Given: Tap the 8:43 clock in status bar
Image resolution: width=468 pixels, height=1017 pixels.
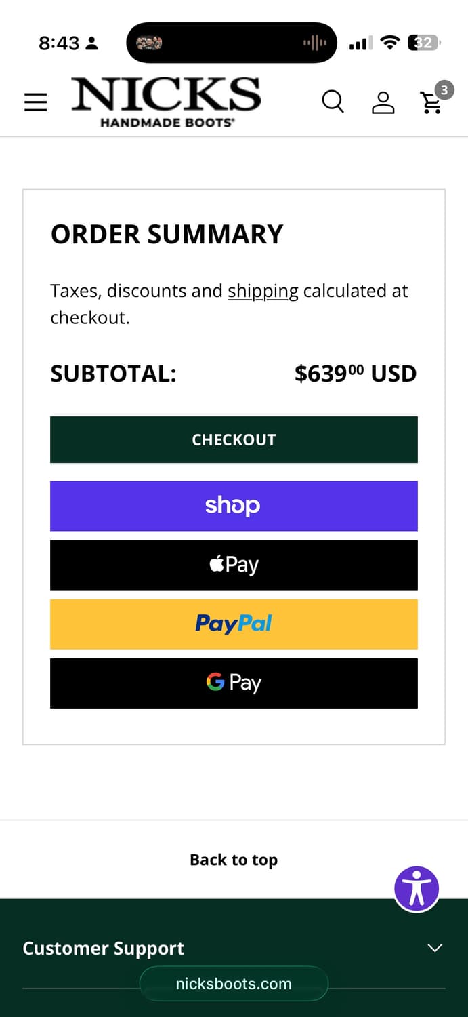Looking at the screenshot, I should click(x=59, y=43).
